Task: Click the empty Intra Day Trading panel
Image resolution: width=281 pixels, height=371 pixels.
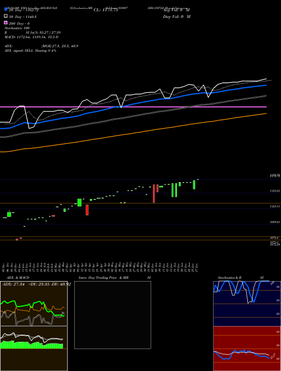Action: coord(112,315)
